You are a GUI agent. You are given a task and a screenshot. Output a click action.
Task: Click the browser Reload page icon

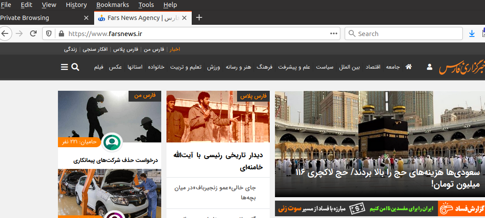(x=33, y=33)
